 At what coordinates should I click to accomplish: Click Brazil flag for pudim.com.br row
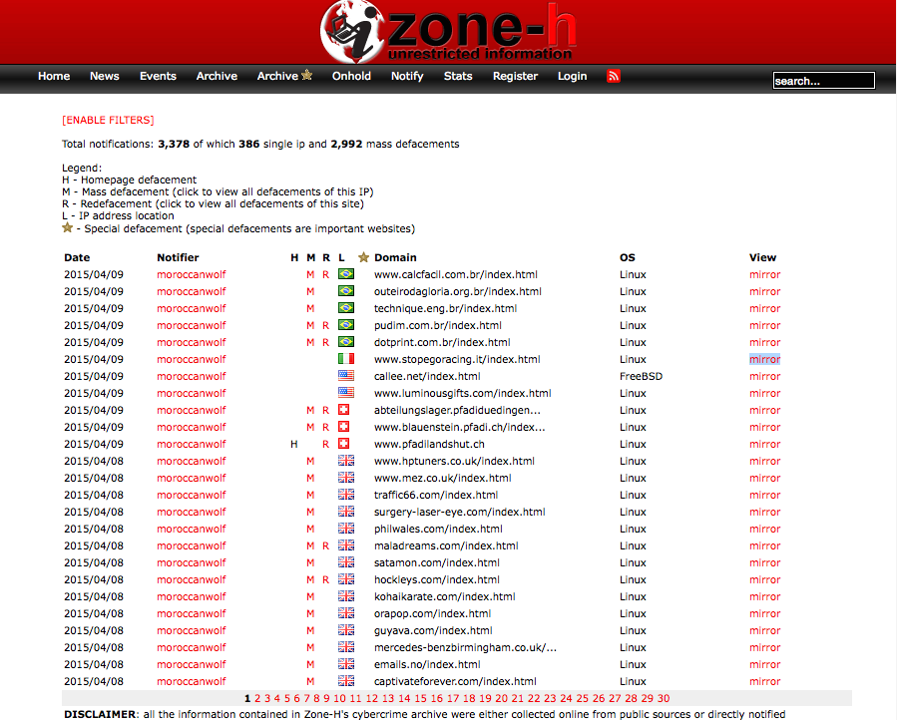345,325
